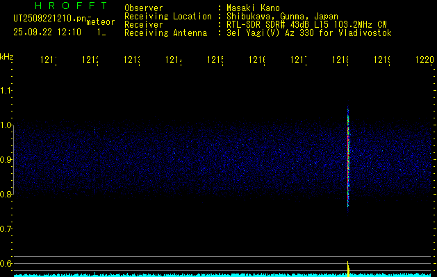Select the 1.0 kHz axis tick label
Screen dimensions: 437x277
(x=6, y=125)
